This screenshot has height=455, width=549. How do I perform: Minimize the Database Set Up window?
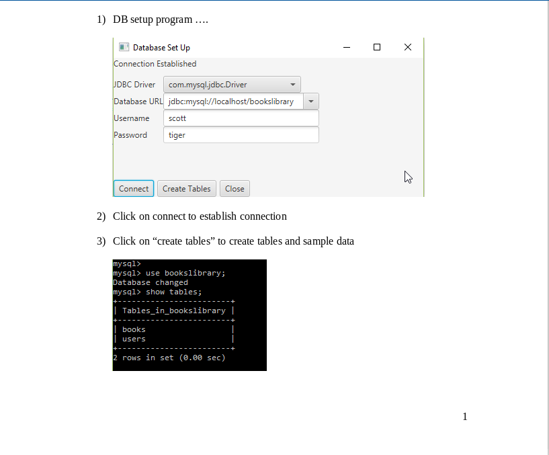[346, 47]
